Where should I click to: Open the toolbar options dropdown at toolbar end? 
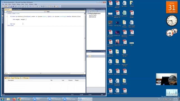(60, 7)
